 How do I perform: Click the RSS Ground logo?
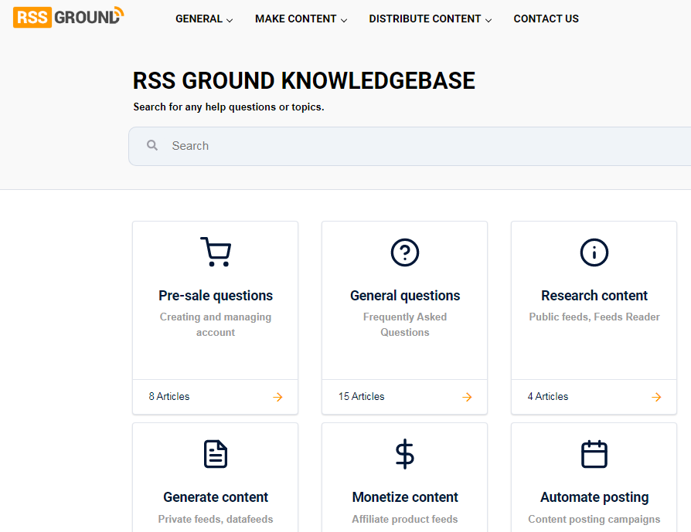click(x=68, y=17)
